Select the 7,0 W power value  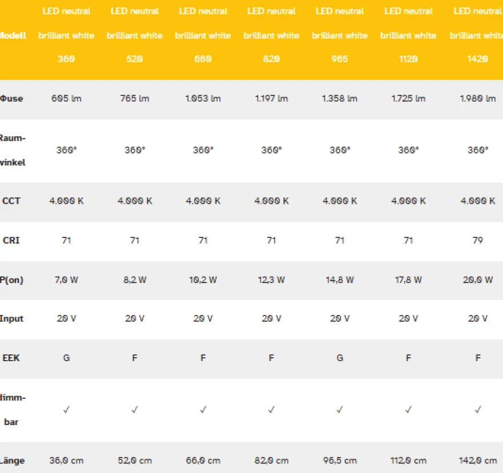tap(66, 280)
